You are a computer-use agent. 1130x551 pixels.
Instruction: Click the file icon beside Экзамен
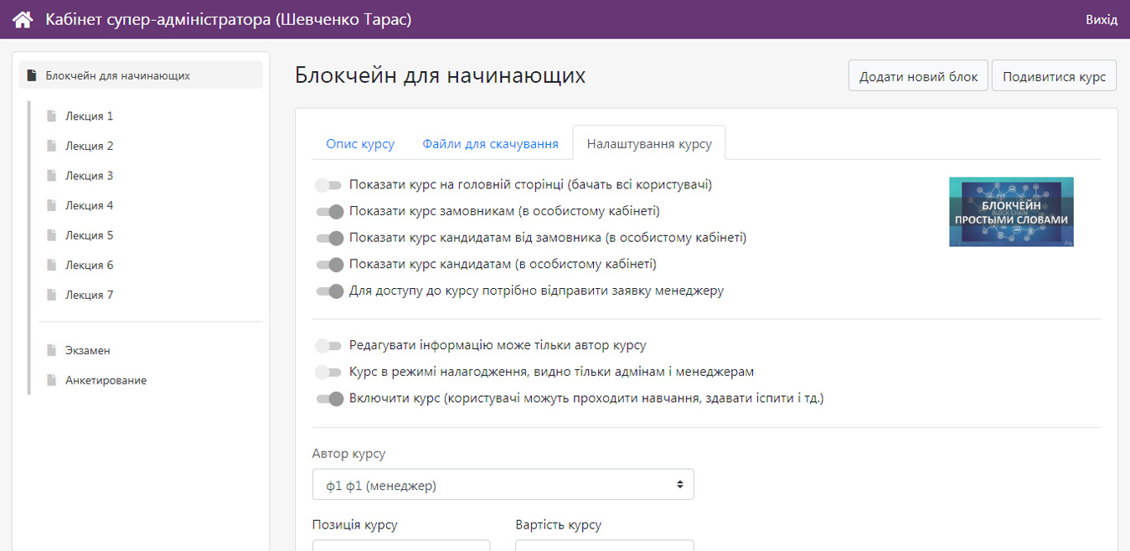[x=52, y=351]
